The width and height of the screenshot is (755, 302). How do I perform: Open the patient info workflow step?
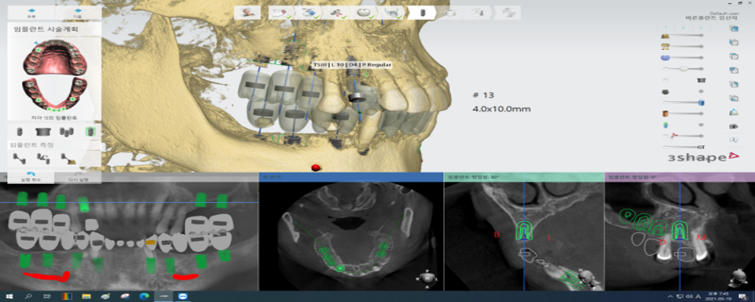[248, 13]
